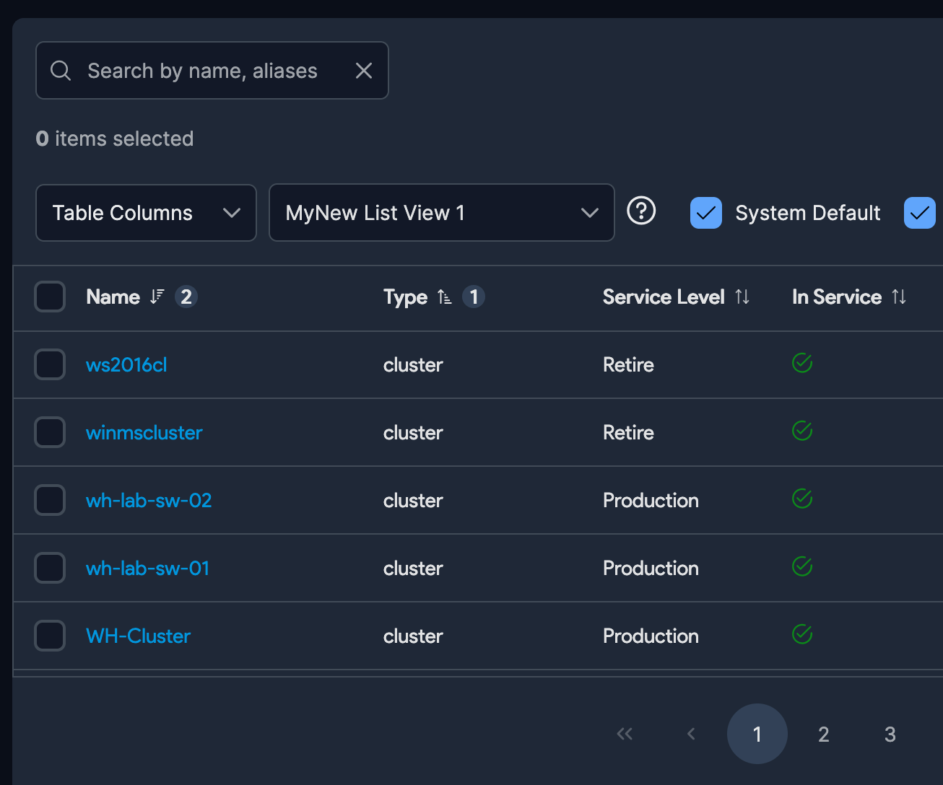943x785 pixels.
Task: Go to page 2 of the table
Action: 823,734
